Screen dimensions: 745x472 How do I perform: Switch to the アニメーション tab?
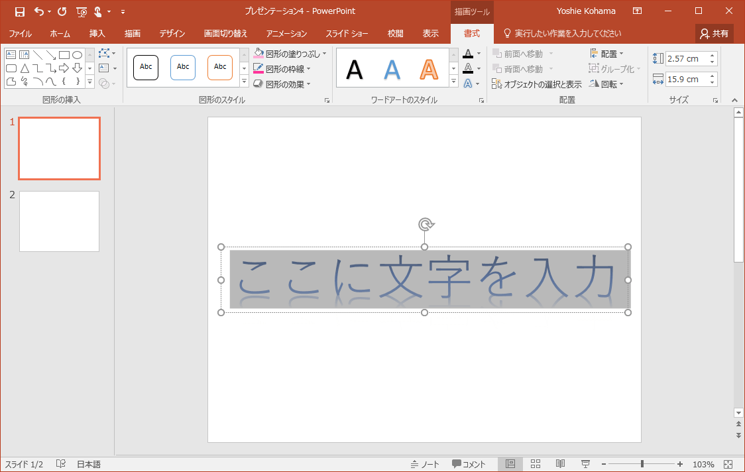286,33
